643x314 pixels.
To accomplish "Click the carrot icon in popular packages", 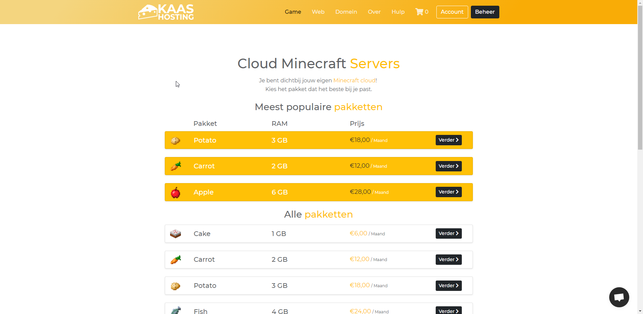I will 175,166.
